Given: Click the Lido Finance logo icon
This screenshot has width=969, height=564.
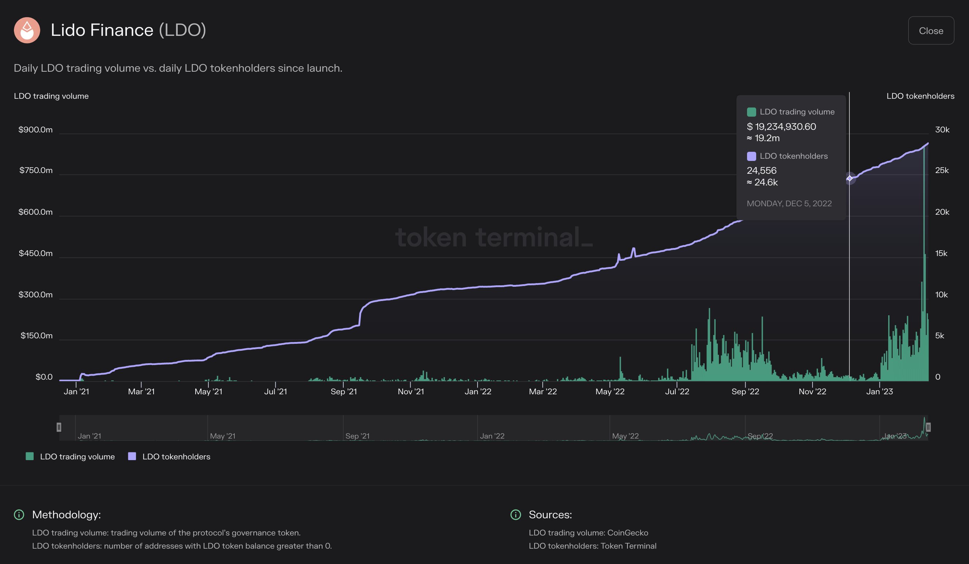Looking at the screenshot, I should tap(27, 30).
